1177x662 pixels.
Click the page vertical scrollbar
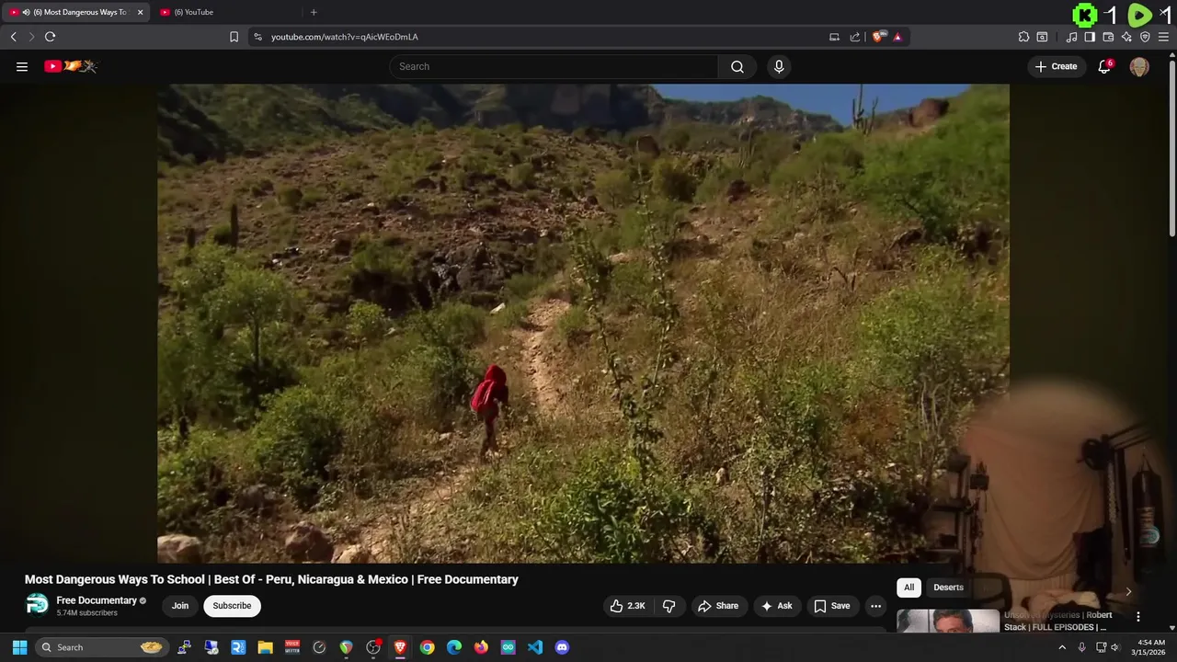pos(1171,147)
